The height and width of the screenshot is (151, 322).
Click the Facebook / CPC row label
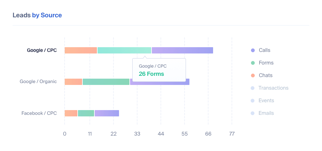click(x=39, y=113)
